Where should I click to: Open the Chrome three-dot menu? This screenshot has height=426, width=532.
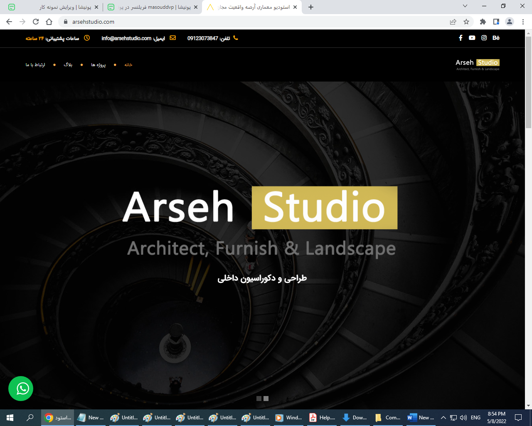pos(523,22)
